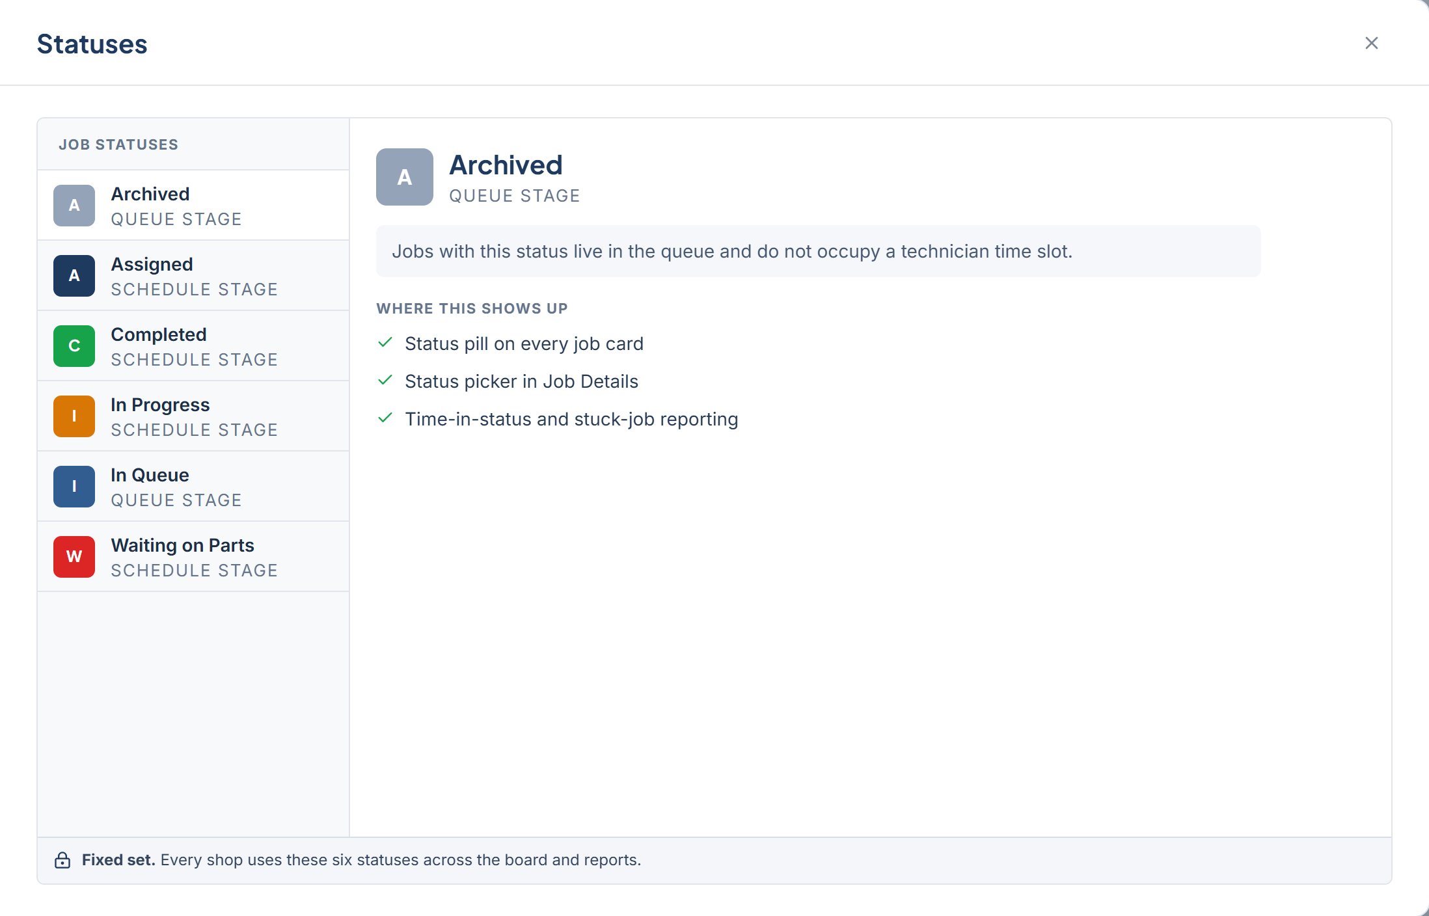Click 'Time-in-status and stuck-job reporting' text

coord(571,419)
